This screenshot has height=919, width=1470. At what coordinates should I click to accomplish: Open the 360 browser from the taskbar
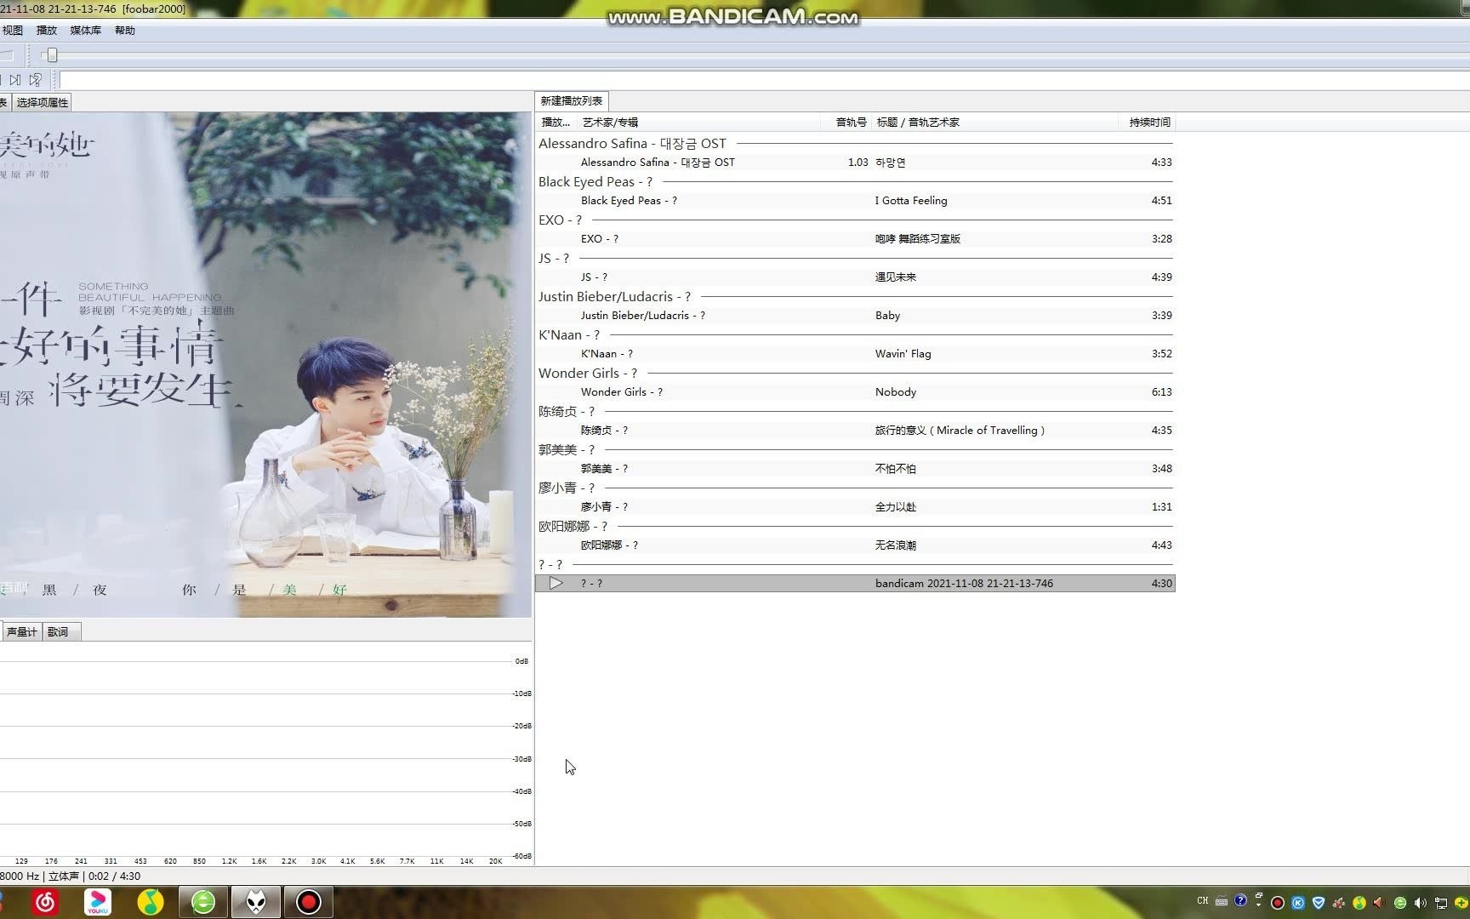click(203, 902)
